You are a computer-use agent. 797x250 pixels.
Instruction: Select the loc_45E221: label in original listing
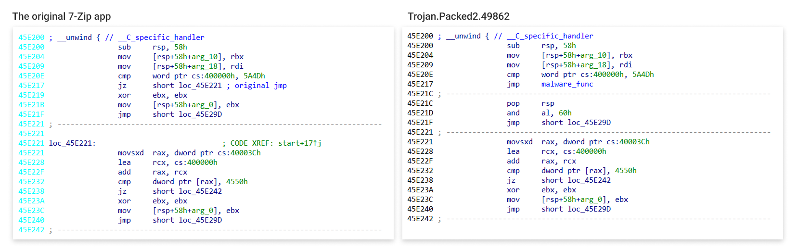click(x=72, y=143)
